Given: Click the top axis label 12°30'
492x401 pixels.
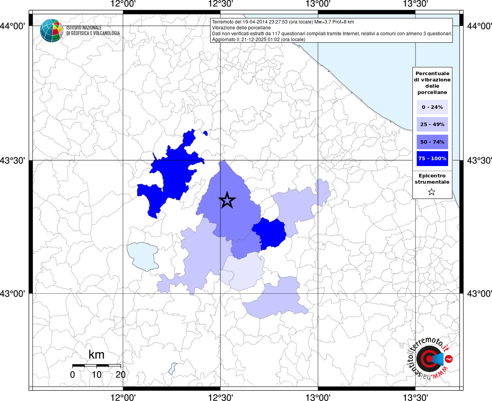Looking at the screenshot, I should point(220,4).
